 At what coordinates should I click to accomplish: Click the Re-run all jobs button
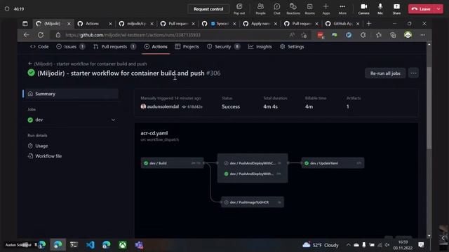point(385,73)
